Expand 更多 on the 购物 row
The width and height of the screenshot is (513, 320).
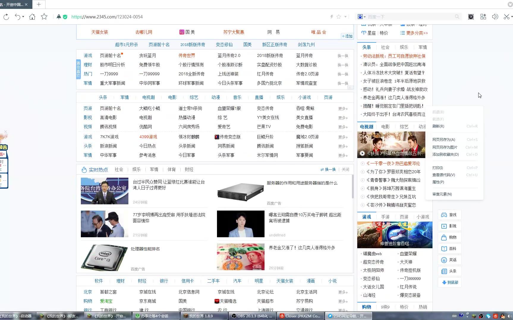coord(343,301)
